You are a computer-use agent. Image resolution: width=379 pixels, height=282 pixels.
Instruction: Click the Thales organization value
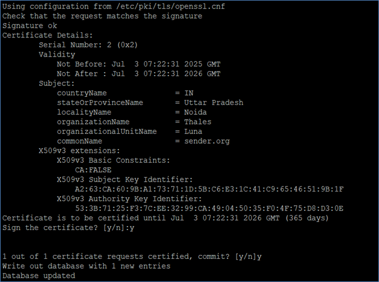(198, 122)
